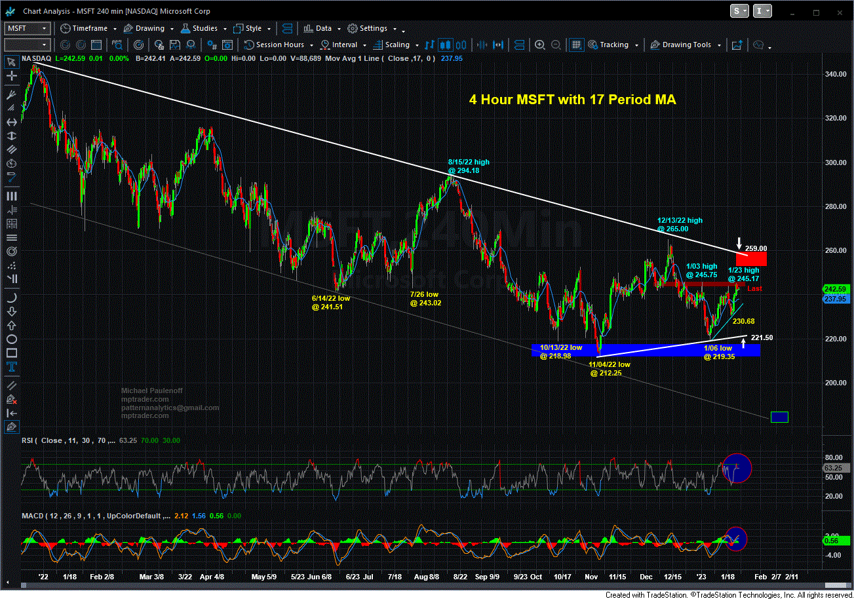Image resolution: width=854 pixels, height=599 pixels.
Task: Click the S button in title bar
Action: [739, 12]
